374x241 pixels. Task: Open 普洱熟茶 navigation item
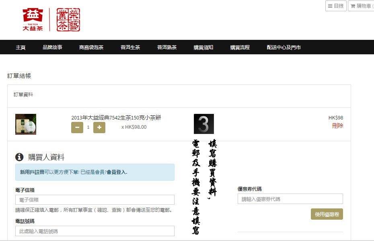click(x=167, y=47)
